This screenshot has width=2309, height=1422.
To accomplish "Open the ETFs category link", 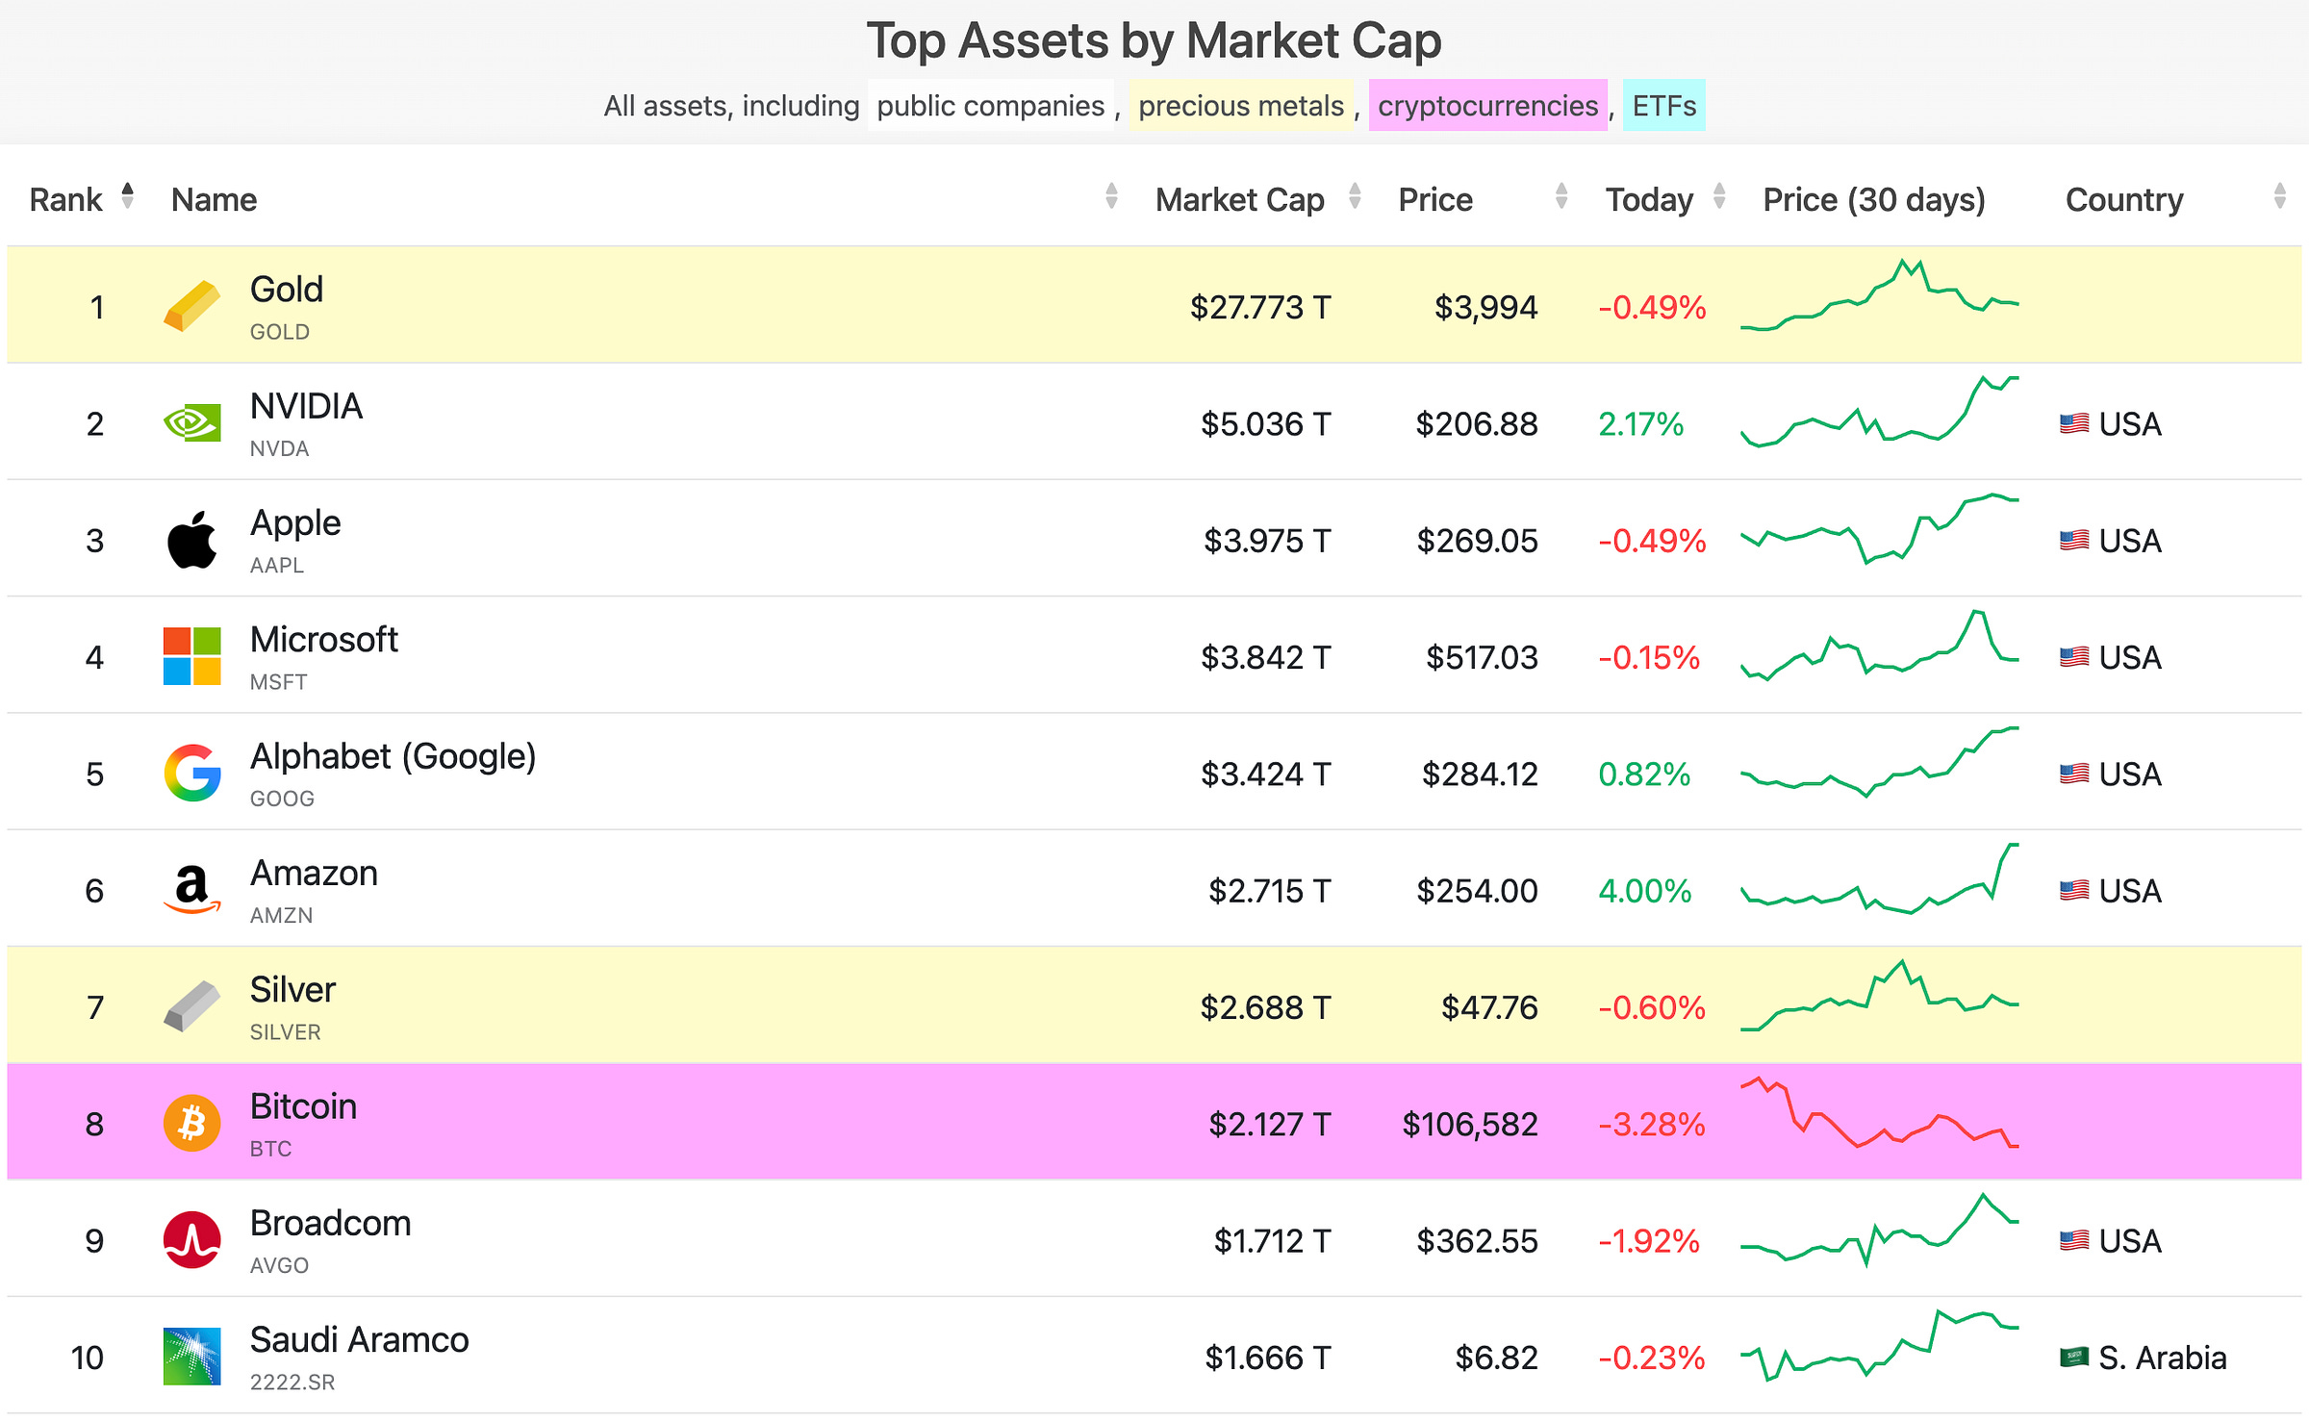I will coord(1663,106).
